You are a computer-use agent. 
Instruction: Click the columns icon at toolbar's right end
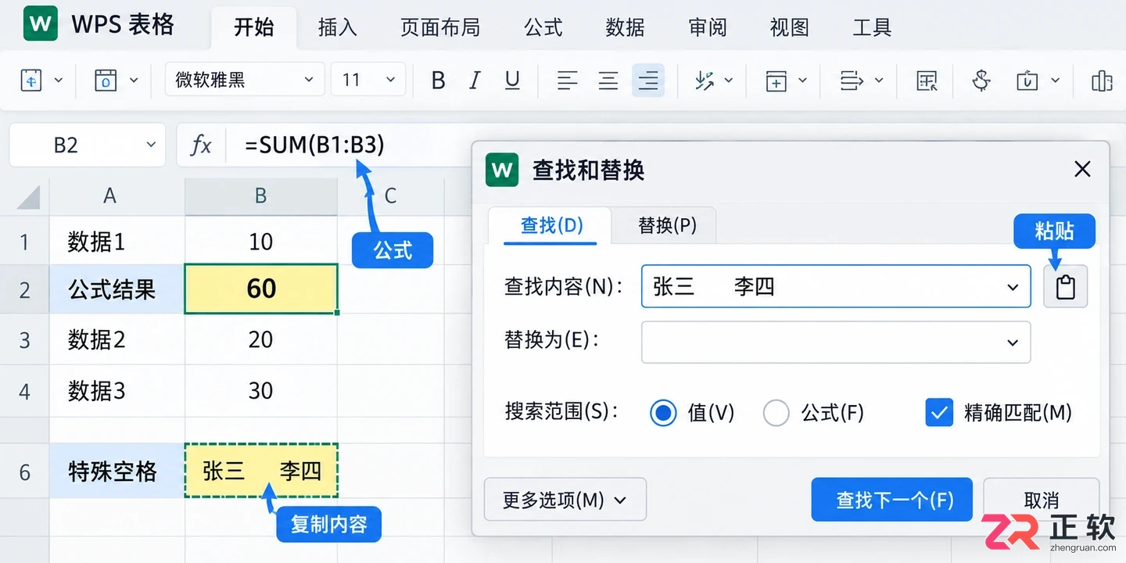[x=1102, y=80]
